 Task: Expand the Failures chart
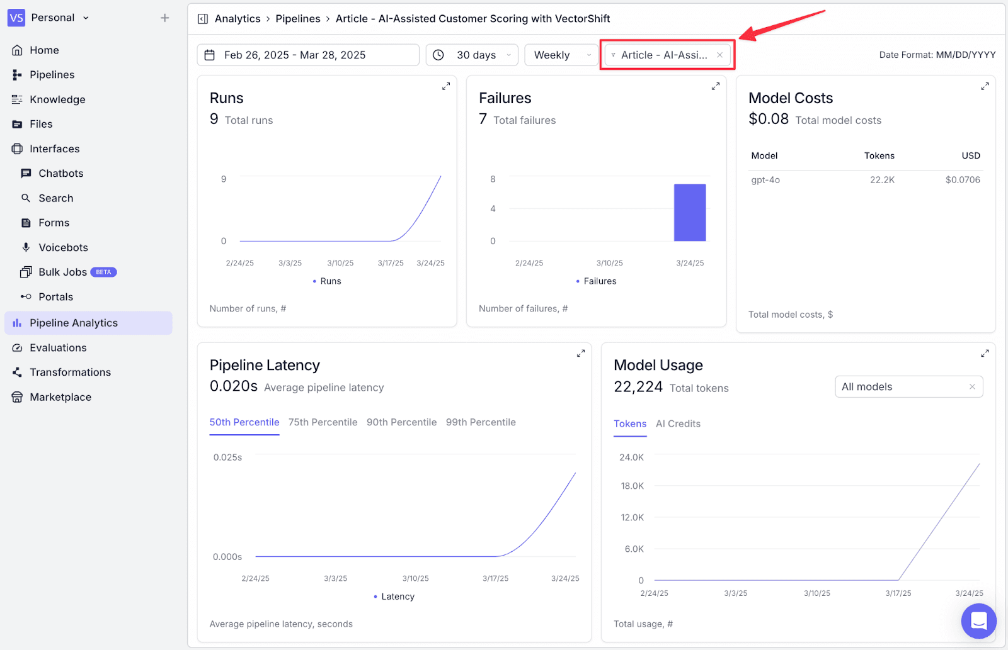716,86
